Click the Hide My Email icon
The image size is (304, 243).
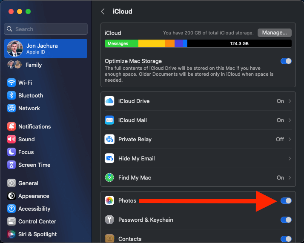109,158
